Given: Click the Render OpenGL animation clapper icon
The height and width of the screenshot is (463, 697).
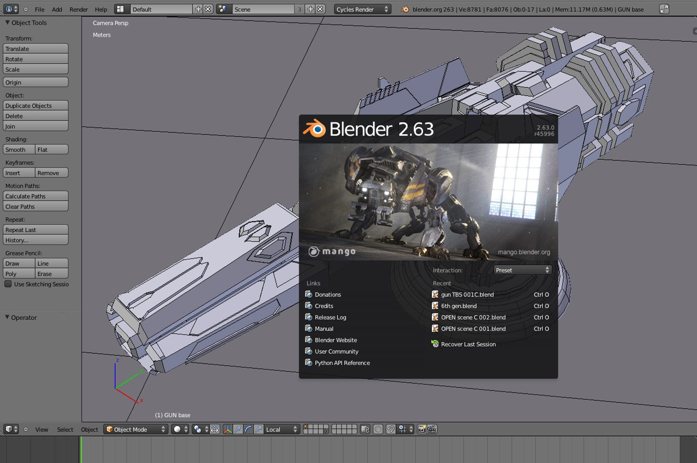Looking at the screenshot, I should click(x=432, y=429).
